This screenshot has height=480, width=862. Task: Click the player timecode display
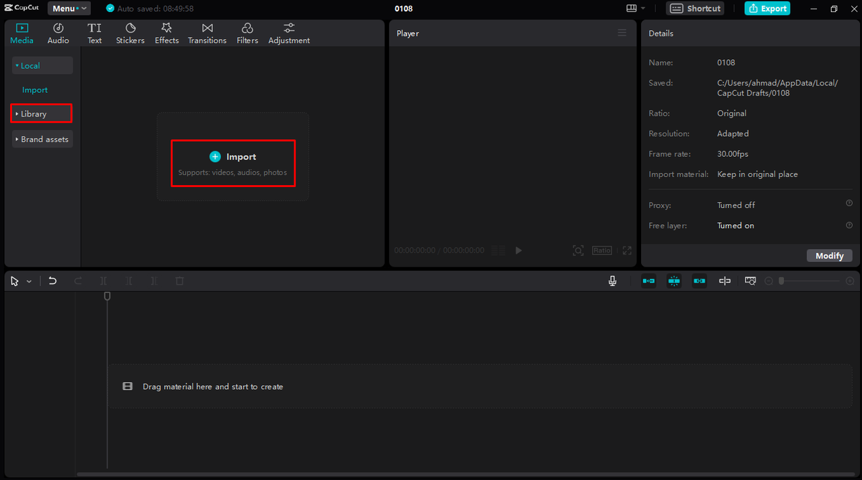439,250
